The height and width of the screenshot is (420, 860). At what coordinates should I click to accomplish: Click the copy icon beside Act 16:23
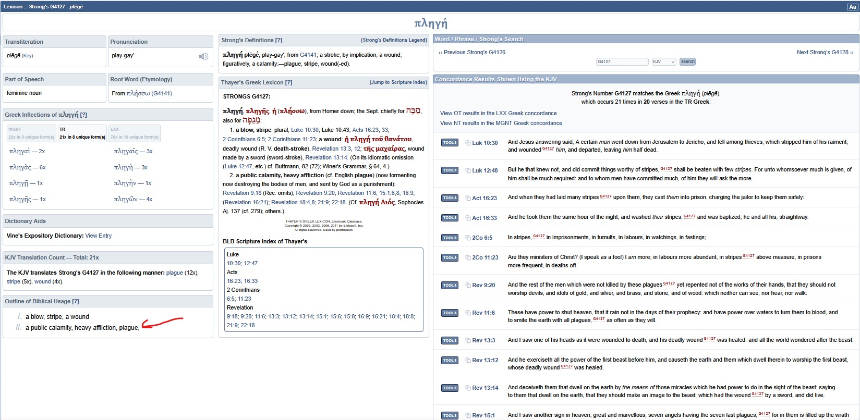468,198
